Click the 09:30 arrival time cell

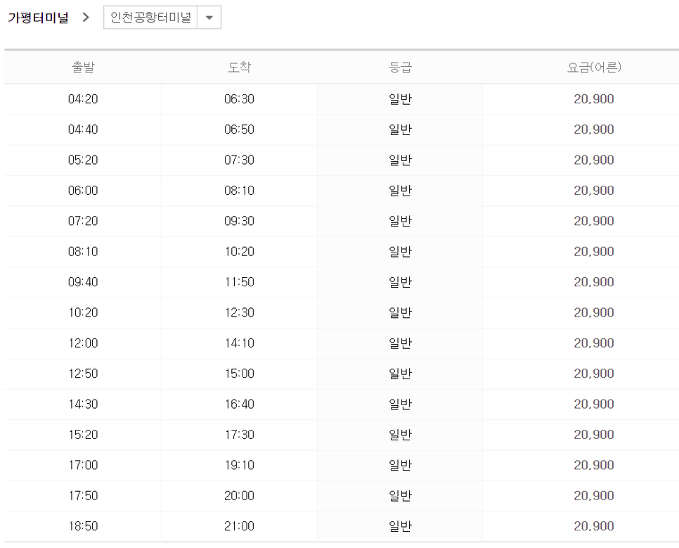coord(239,221)
